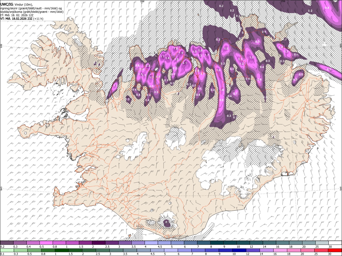Click the 0.3 value on the southern glacier

click(168, 222)
